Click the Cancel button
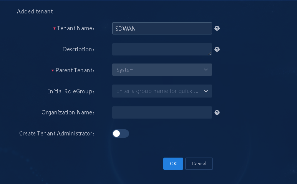The image size is (297, 184). (199, 164)
